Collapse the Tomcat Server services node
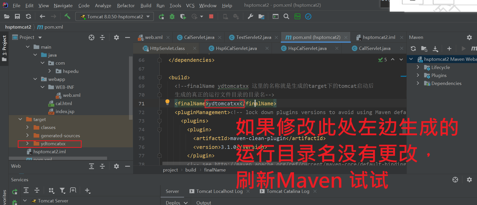This screenshot has height=205, width=477. tap(25, 200)
